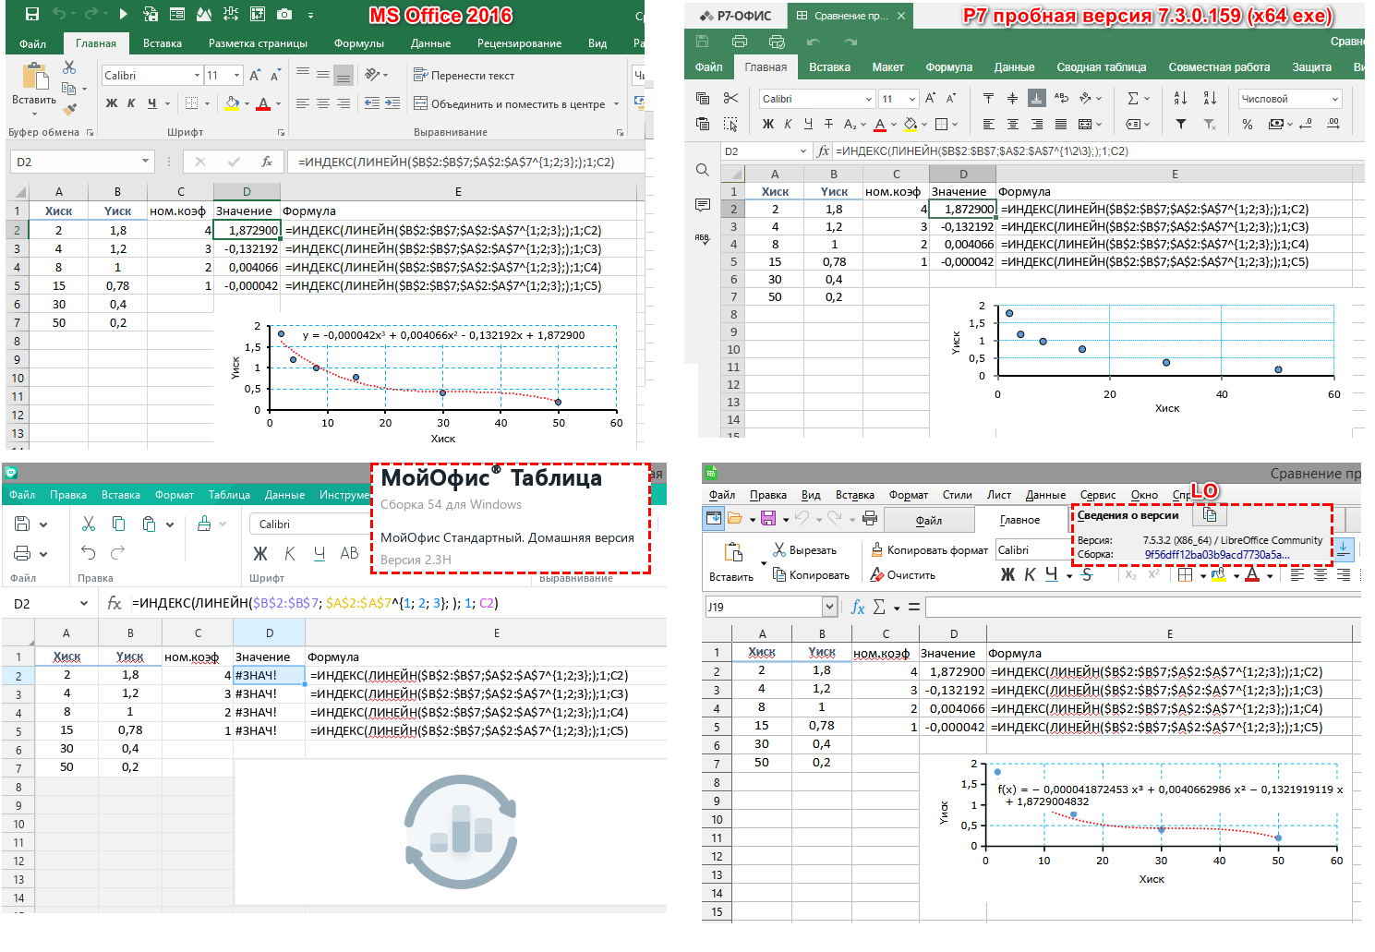Click Копировать формат in LibreOffice
The width and height of the screenshot is (1375, 952).
pyautogui.click(x=929, y=549)
